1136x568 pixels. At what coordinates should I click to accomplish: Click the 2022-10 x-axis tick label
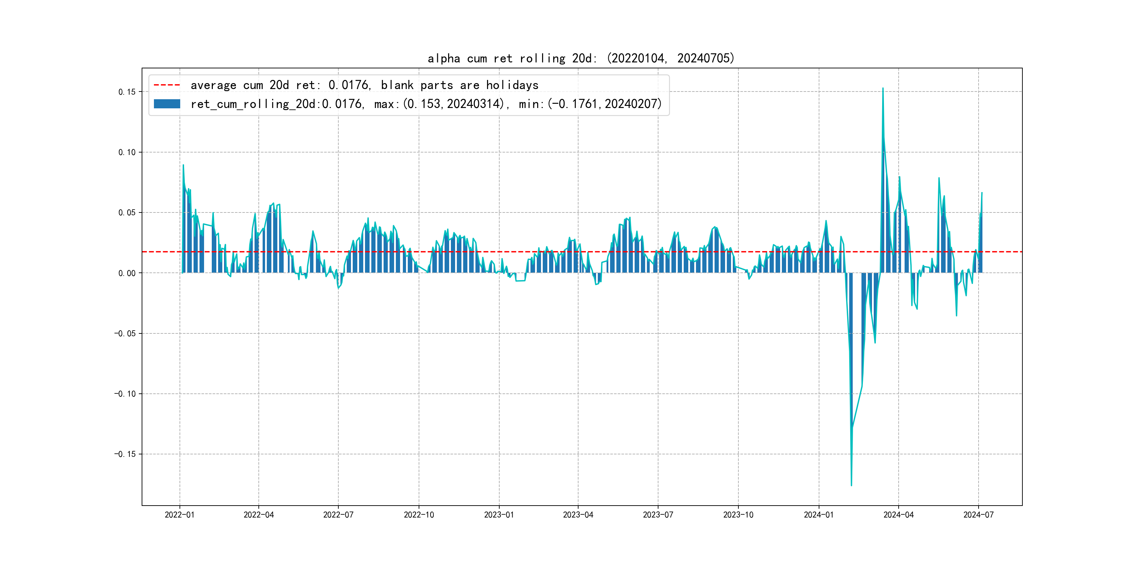(419, 515)
